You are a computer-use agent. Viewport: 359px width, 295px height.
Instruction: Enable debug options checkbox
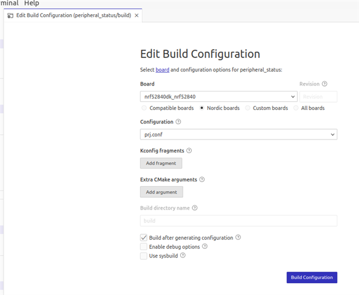point(144,246)
